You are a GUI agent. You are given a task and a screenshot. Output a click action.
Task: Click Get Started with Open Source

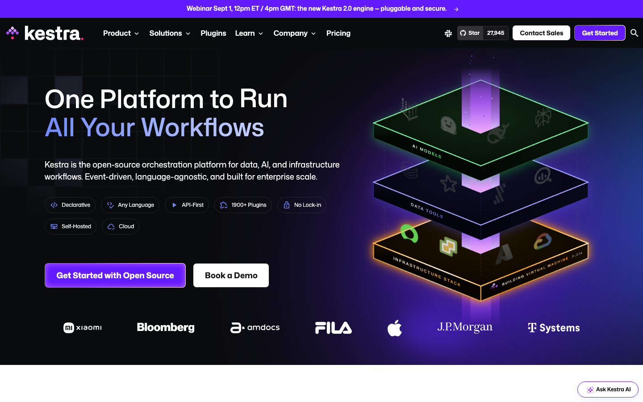[115, 275]
